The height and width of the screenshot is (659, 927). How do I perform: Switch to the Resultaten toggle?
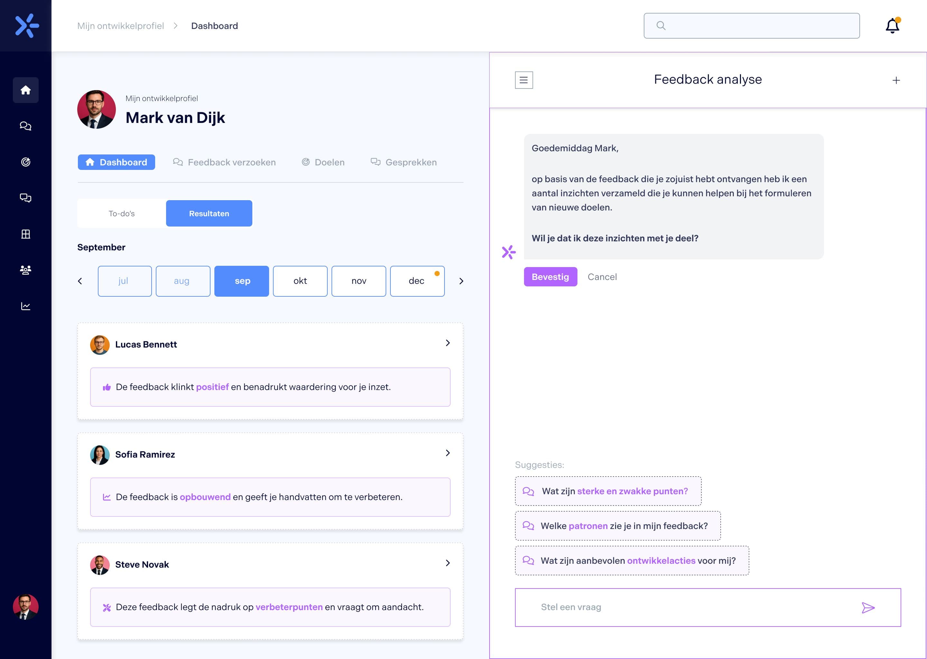pos(209,213)
